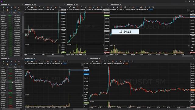Image resolution: width=195 pixels, height=110 pixels.
Task: Open the BANDUSDT 1H tab's gear settings
Action: [x=77, y=4]
